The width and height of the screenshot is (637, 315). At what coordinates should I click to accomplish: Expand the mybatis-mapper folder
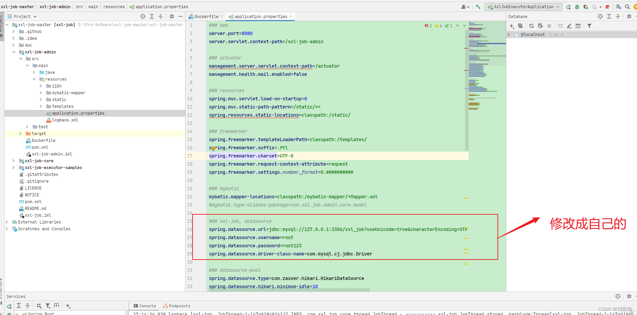41,93
